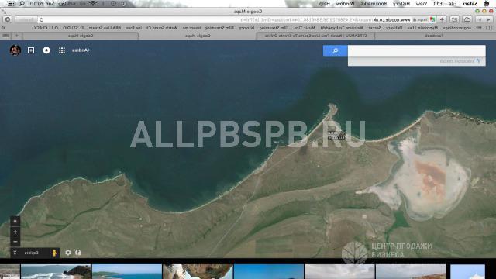Open the Bookmarks menu in menu bar
This screenshot has height=279, width=496.
[x=374, y=3]
